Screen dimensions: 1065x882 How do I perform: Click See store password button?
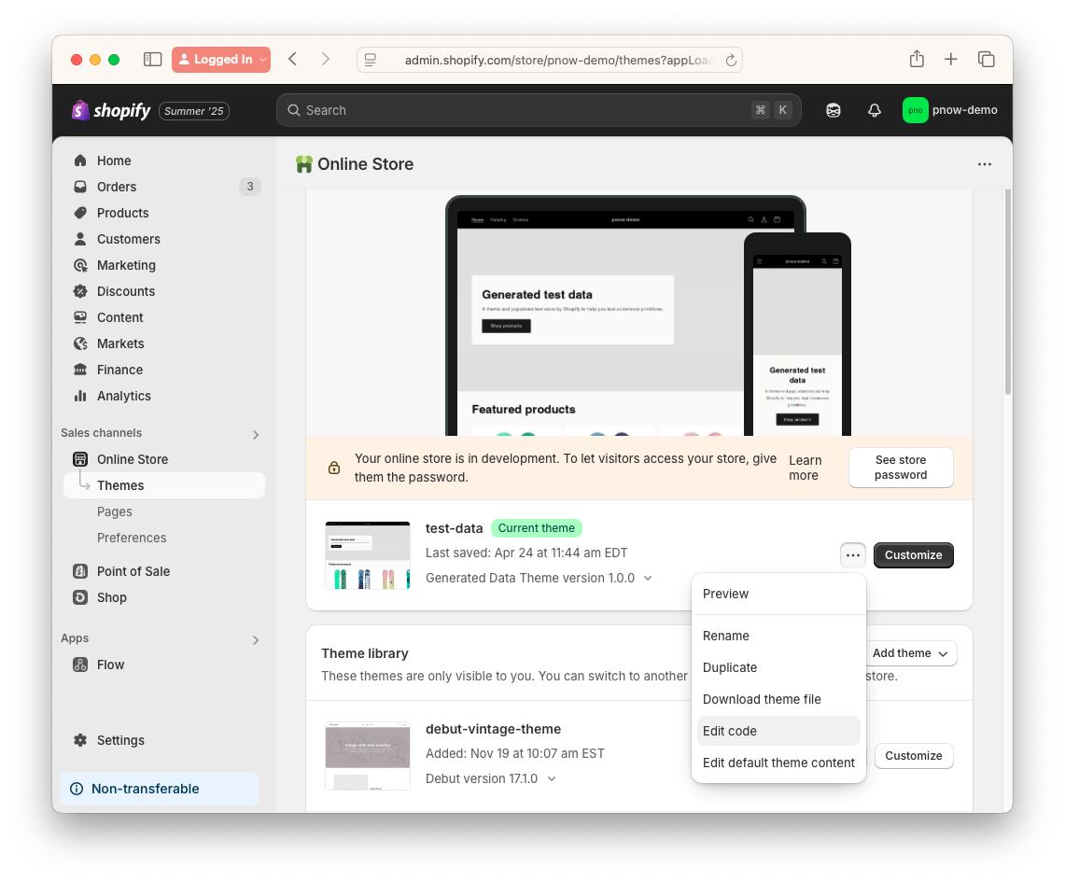click(x=901, y=468)
